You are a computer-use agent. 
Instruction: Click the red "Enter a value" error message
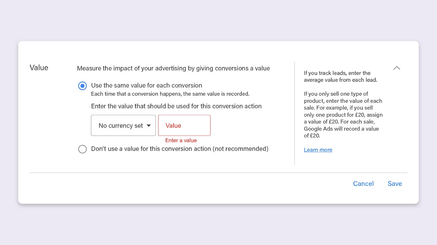pyautogui.click(x=181, y=140)
